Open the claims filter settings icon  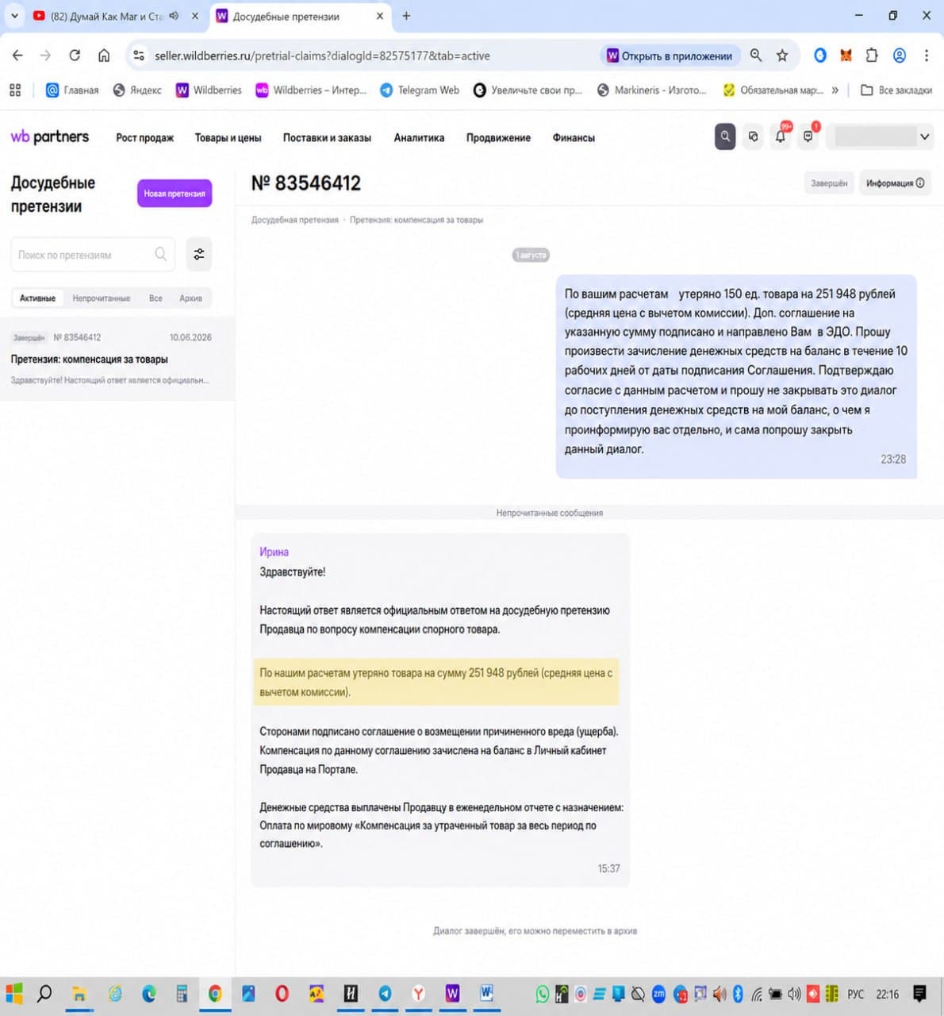pos(199,254)
